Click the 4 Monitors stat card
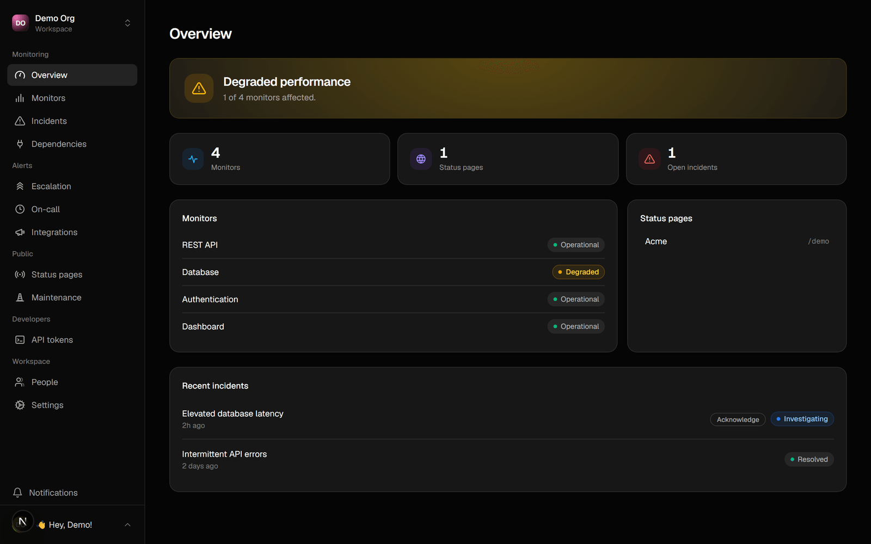 coord(280,159)
